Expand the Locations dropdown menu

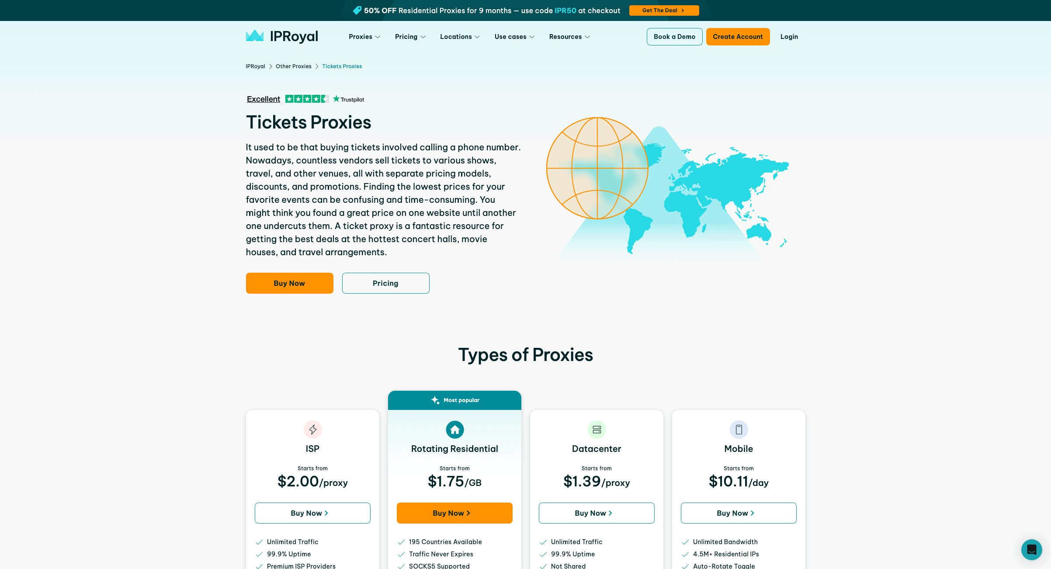460,37
